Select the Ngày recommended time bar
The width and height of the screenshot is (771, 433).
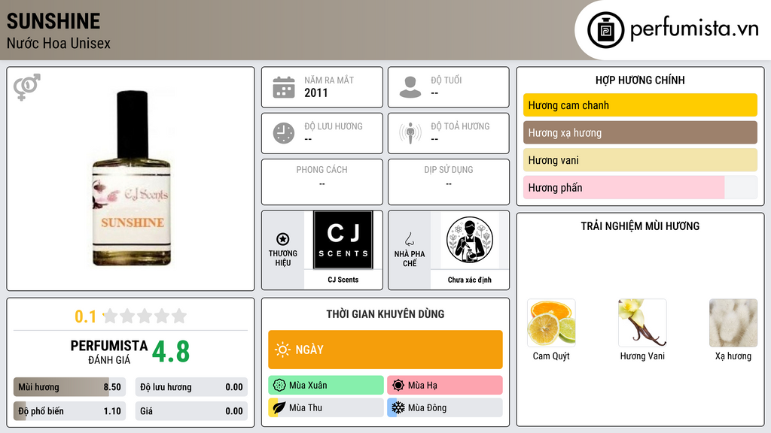[385, 350]
